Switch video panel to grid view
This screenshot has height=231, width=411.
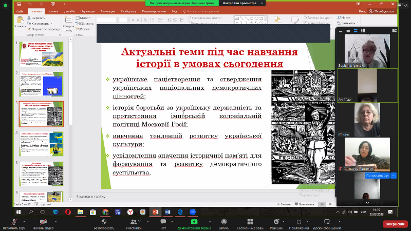click(x=363, y=31)
